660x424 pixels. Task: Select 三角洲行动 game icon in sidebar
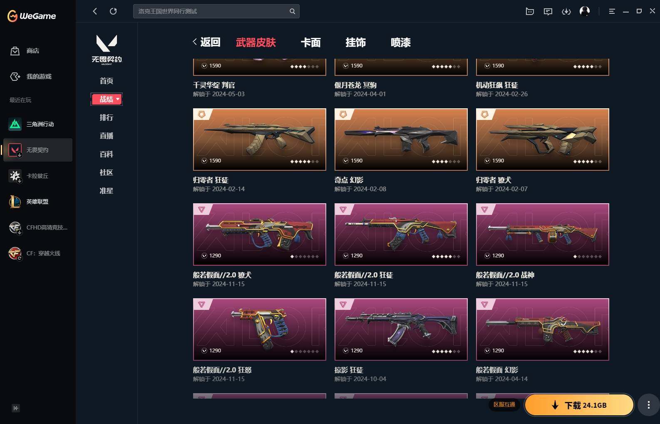point(15,124)
